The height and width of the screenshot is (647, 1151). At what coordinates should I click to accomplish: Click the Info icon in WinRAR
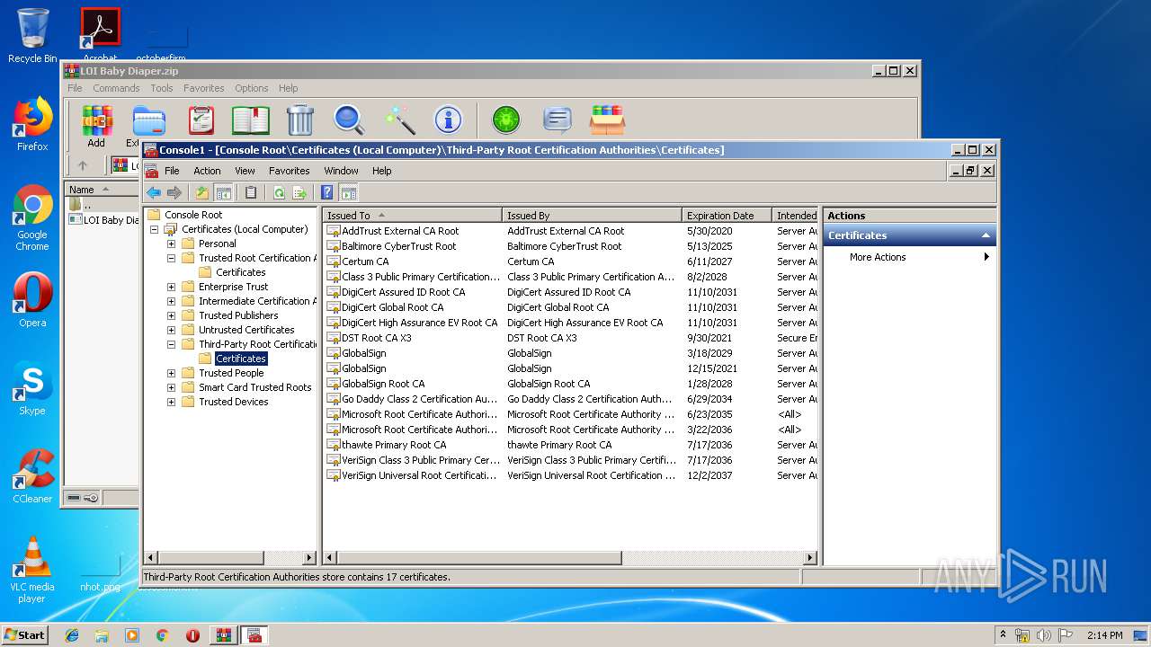point(448,120)
